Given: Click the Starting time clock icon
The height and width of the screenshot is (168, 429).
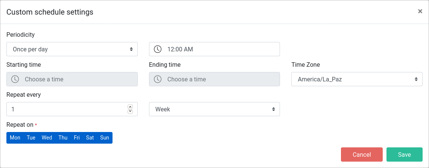Looking at the screenshot, I should 15,79.
